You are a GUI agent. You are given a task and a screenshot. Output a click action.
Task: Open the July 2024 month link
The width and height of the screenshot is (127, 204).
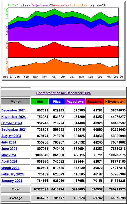pyautogui.click(x=9, y=142)
